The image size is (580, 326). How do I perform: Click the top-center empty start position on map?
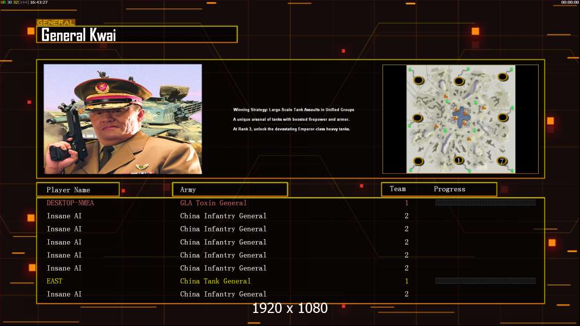(x=459, y=81)
